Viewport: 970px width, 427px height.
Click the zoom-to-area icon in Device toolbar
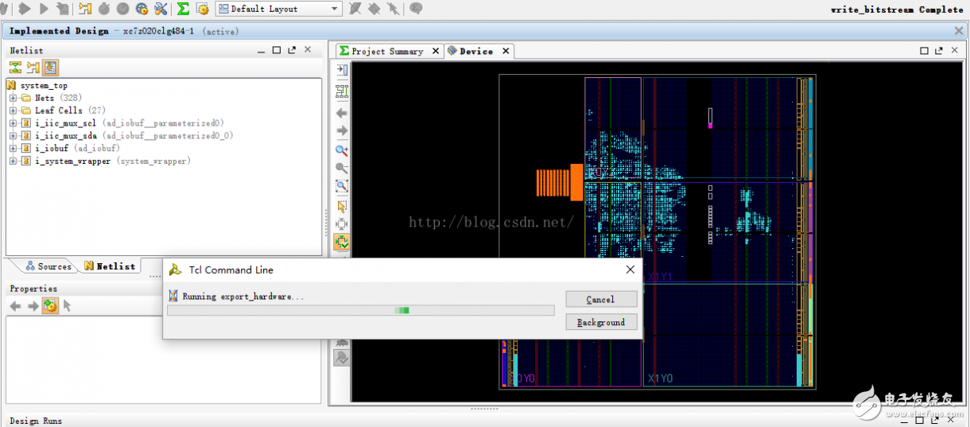click(342, 187)
